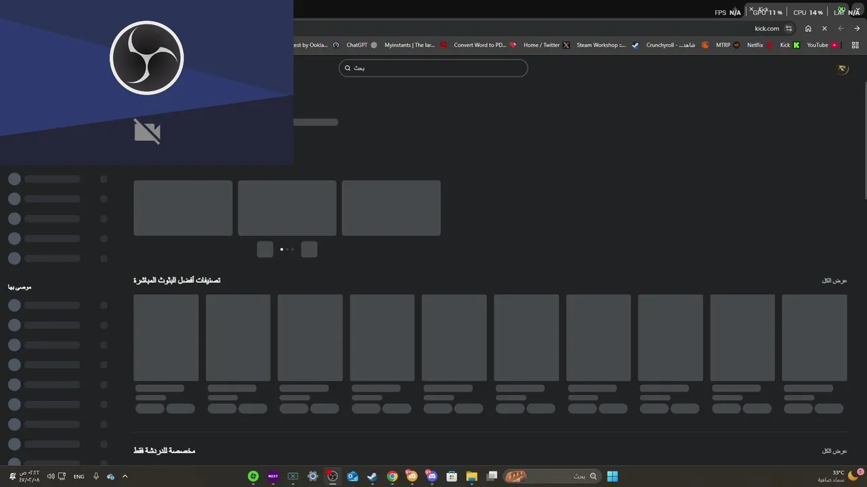Viewport: 867px width, 487px height.
Task: Open the Home / Twitter bookmark
Action: (x=547, y=45)
